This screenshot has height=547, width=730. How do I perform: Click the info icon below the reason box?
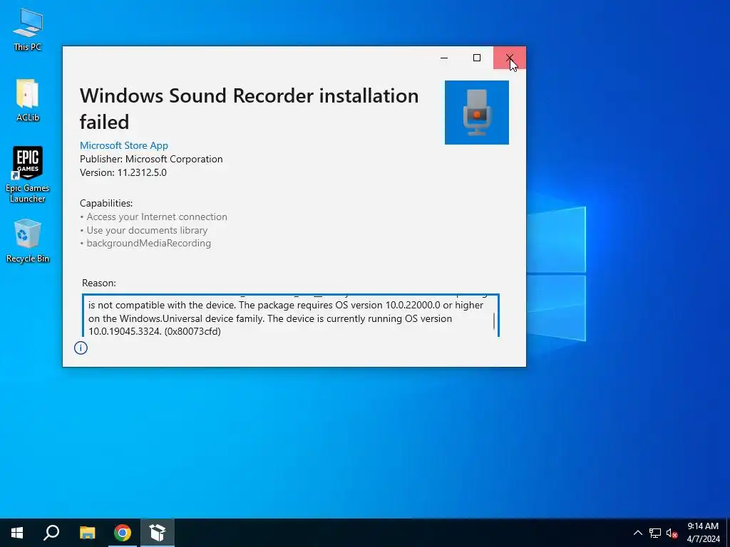(x=81, y=348)
